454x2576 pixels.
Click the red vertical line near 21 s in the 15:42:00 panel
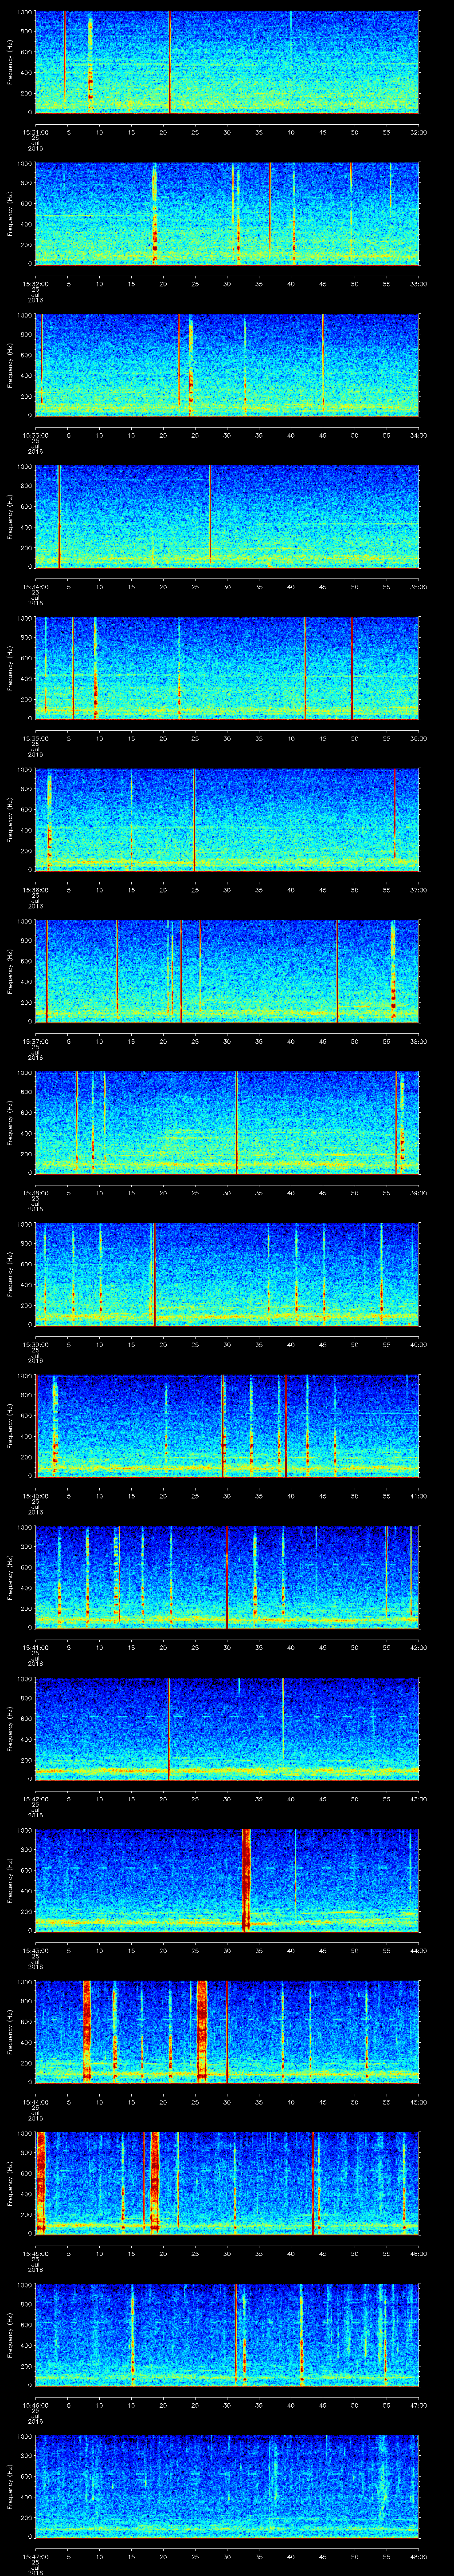pyautogui.click(x=168, y=1729)
